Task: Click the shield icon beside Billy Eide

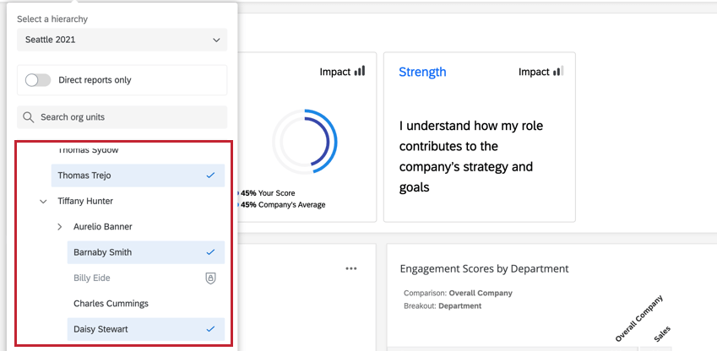Action: tap(210, 278)
